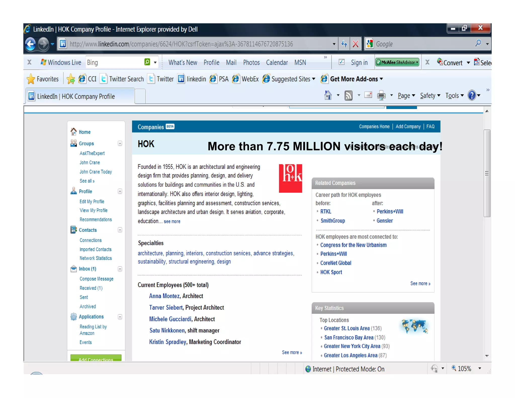The image size is (515, 398).
Task: Click the Add to Favorites Bar icon
Action: (71, 79)
